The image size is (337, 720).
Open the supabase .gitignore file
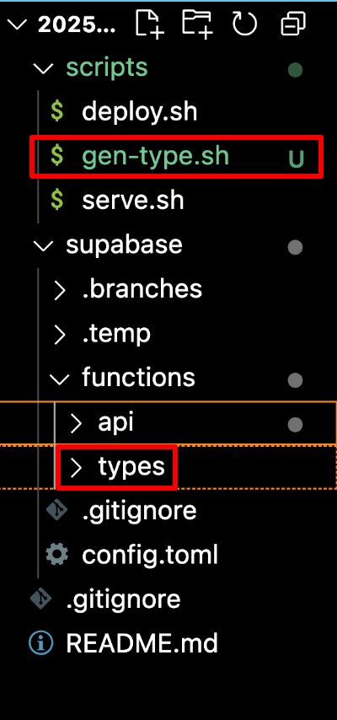tap(140, 511)
